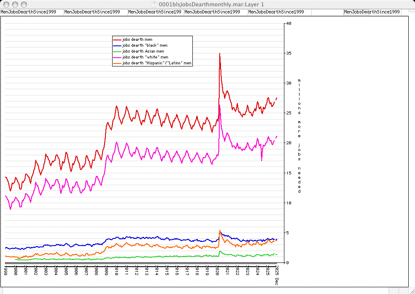Click the empty tab cell before the last tab

(327, 12)
